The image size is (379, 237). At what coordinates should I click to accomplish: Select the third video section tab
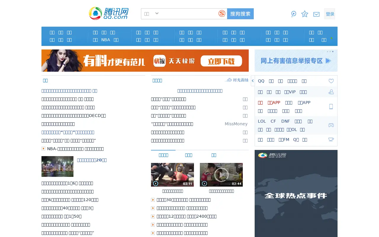pyautogui.click(x=214, y=155)
